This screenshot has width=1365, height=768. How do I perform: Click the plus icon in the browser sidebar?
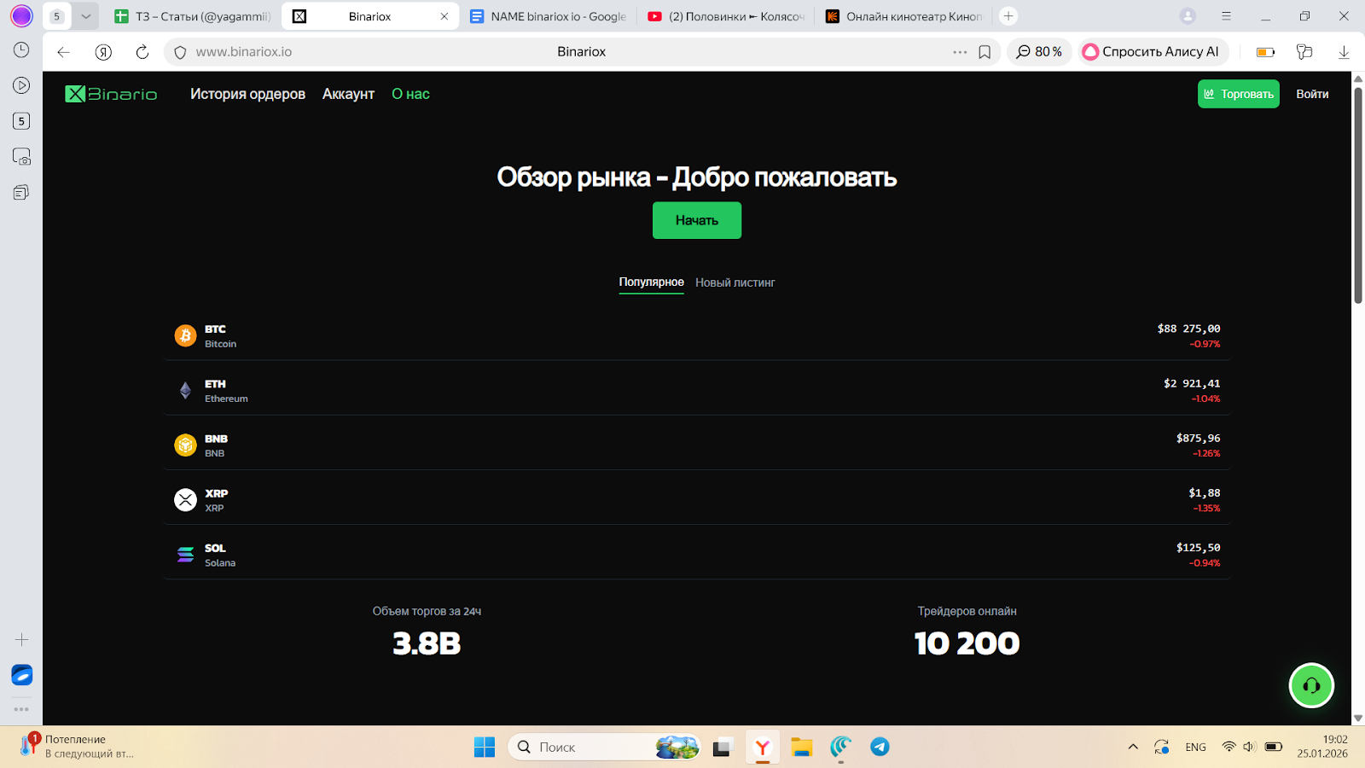[x=21, y=639]
